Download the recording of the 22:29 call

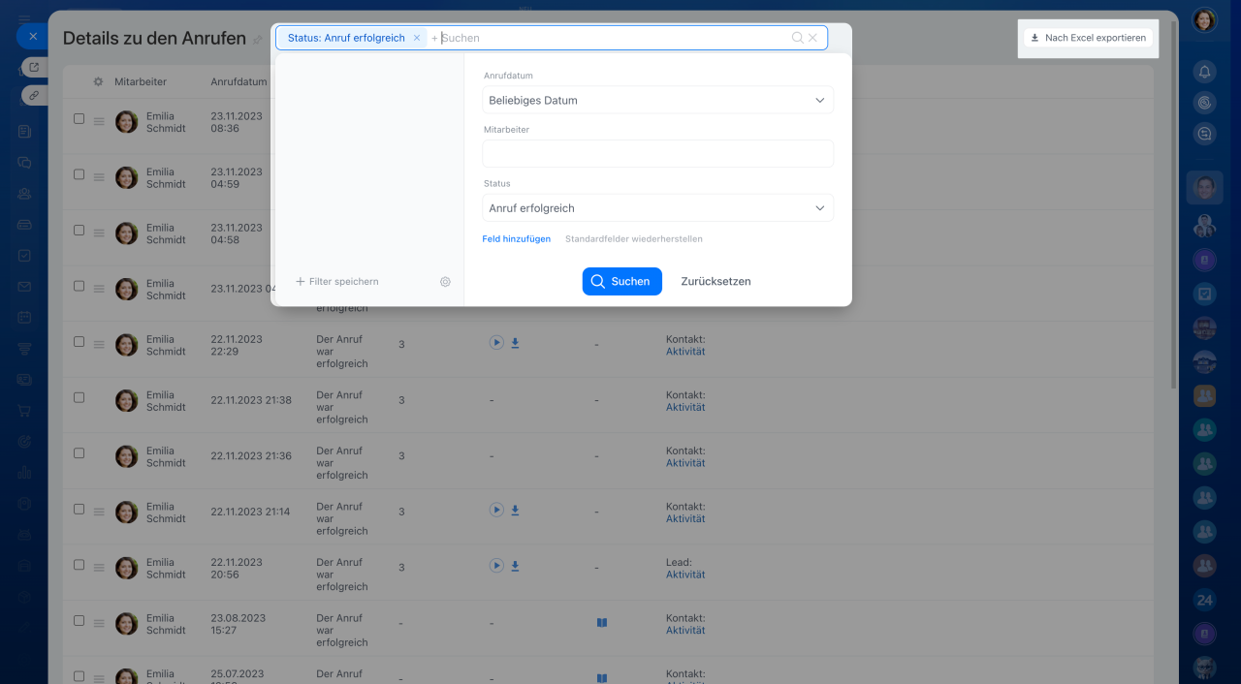[516, 343]
